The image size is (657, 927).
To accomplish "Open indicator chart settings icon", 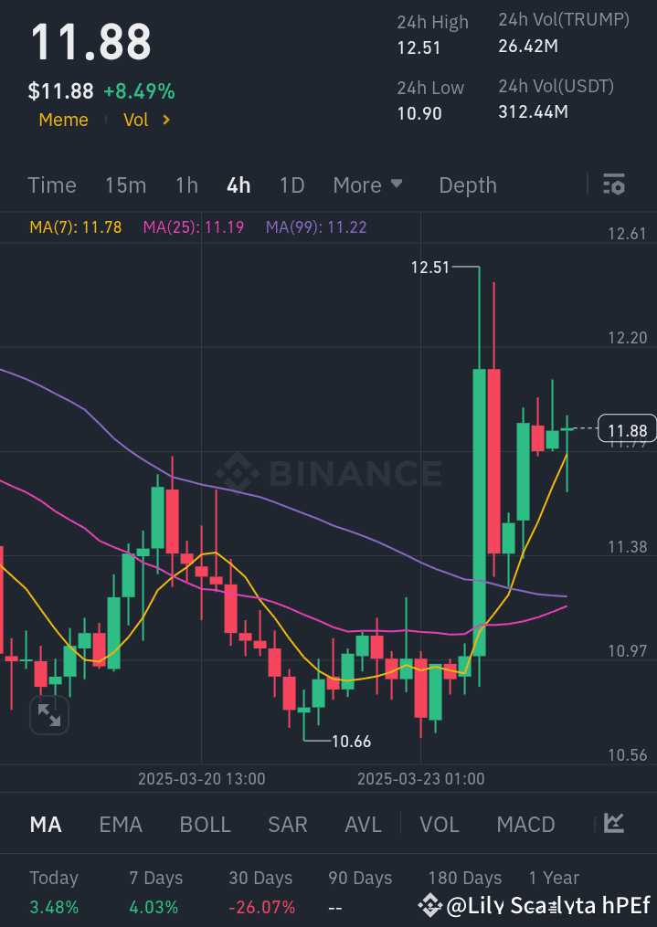I will click(614, 824).
